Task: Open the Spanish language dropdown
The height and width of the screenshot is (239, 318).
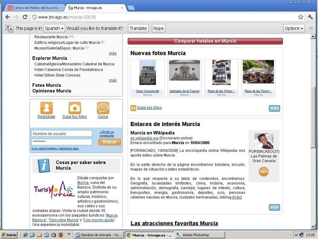Action: (x=54, y=28)
